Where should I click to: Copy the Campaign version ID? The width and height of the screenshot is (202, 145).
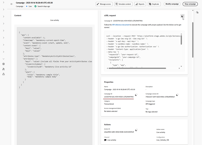(x=177, y=95)
